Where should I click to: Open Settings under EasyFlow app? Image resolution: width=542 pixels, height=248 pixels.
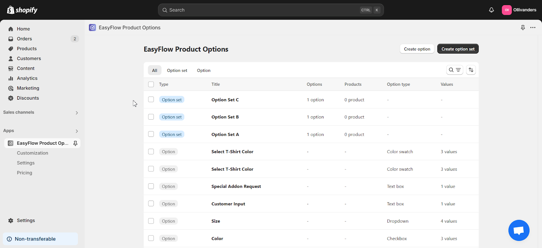tap(26, 163)
